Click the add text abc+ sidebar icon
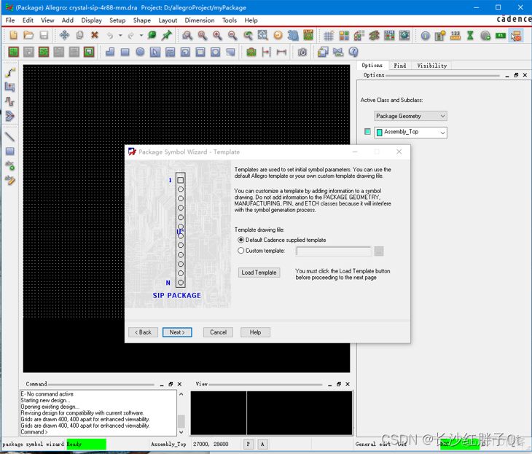Image resolution: width=532 pixels, height=454 pixels. pyautogui.click(x=10, y=165)
